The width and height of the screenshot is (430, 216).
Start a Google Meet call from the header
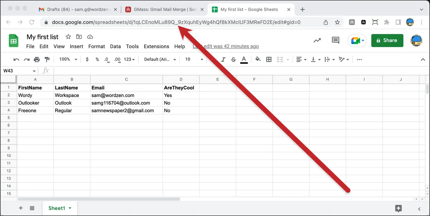pos(357,40)
